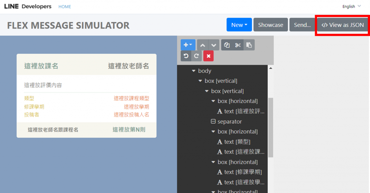The height and width of the screenshot is (193, 370).
Task: Click 這裡放老師名跟課程名 footer text
Action: click(x=53, y=129)
